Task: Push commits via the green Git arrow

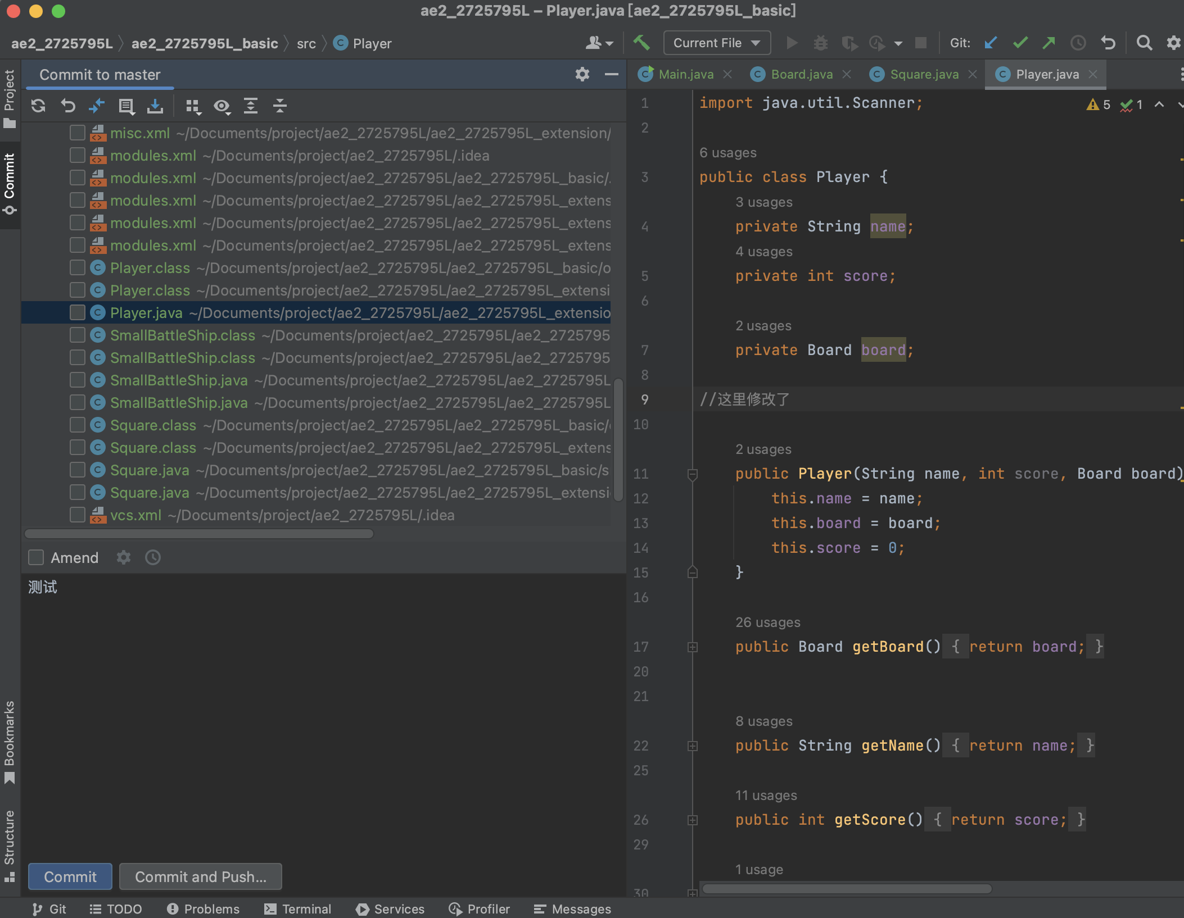Action: point(1049,43)
